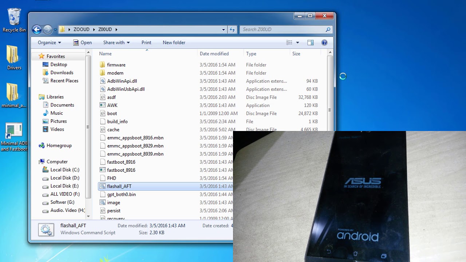Select Downloads in navigation pane
The height and width of the screenshot is (262, 466).
click(x=58, y=72)
